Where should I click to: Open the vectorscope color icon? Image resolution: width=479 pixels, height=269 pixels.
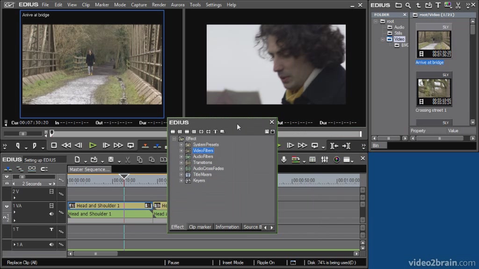tap(337, 159)
